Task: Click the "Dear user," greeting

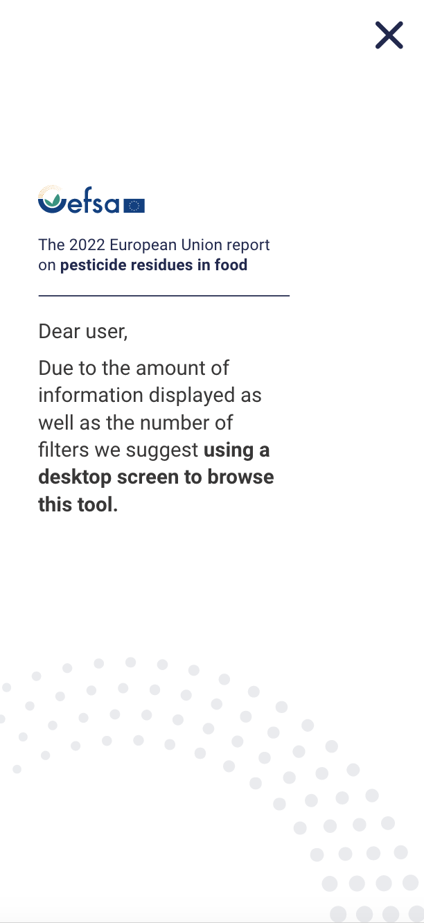Action: pos(83,331)
